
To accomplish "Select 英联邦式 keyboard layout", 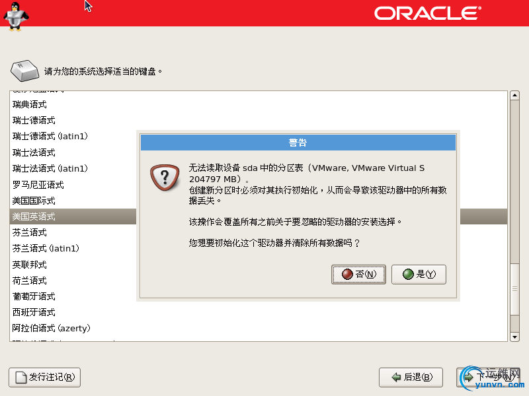I will click(x=73, y=265).
